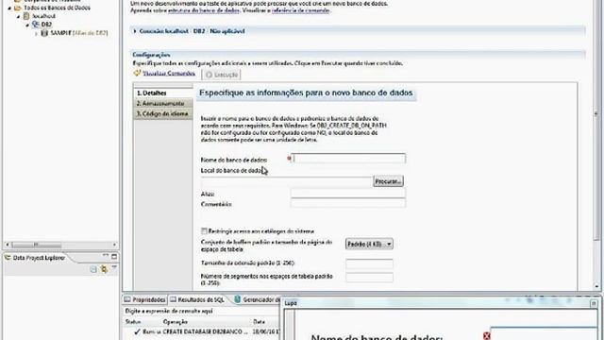Screen dimensions: 604x340
Task: Open the Data Project Explorer view menu
Action: coord(114,268)
